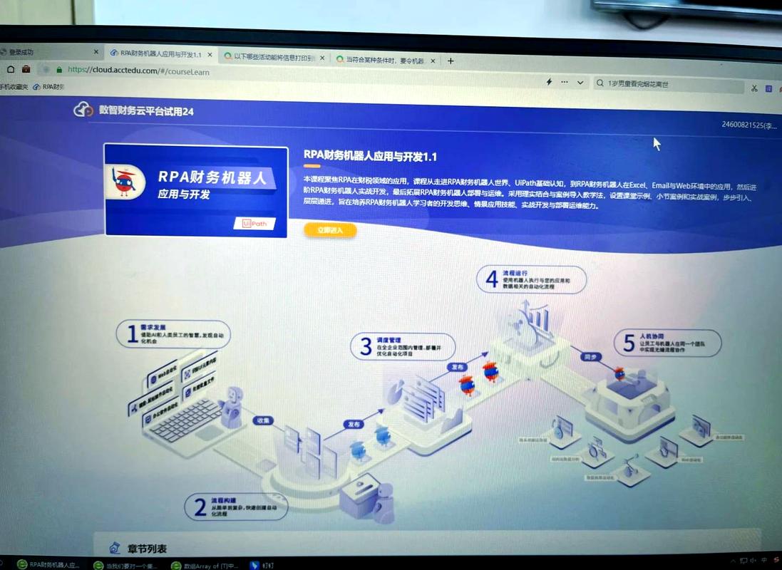Click the 数智财务云平台试用24 platform title
782x570 pixels.
(x=146, y=110)
